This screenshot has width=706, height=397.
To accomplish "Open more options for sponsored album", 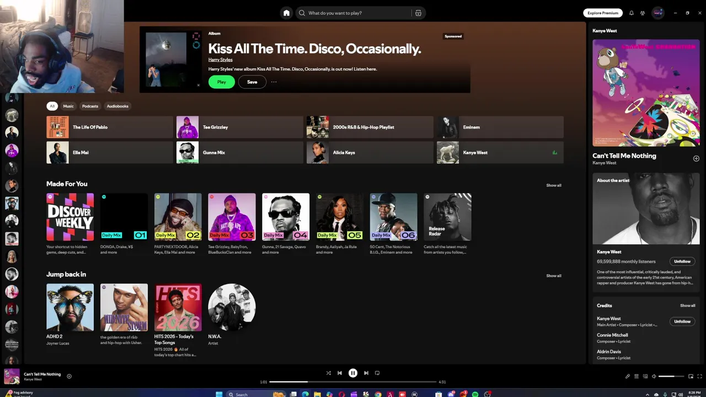I will (x=274, y=82).
